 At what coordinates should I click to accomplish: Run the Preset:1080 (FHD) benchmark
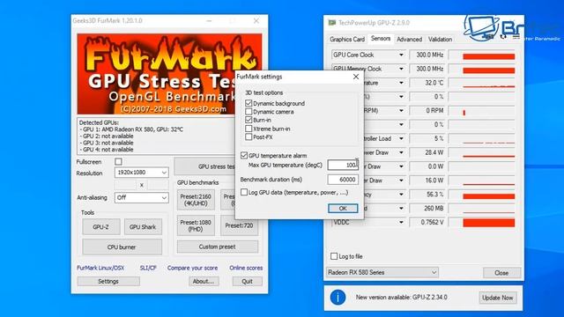point(196,225)
